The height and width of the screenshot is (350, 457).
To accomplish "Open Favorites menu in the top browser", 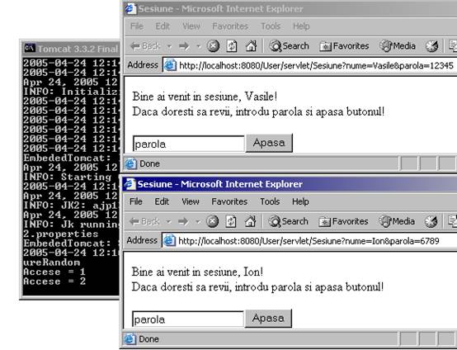I will 230,26.
